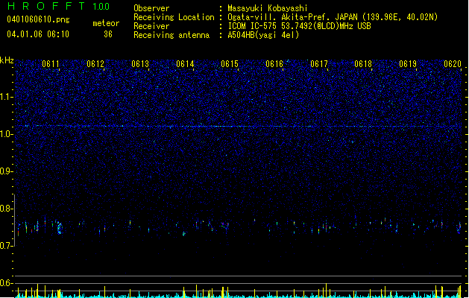This screenshot has height=298, width=469.
Task: Click the 0620 time marker
Action: click(x=453, y=64)
